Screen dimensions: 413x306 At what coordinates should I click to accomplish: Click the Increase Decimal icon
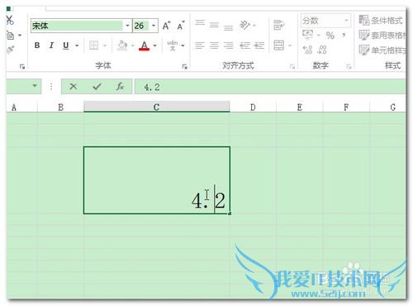coord(307,50)
